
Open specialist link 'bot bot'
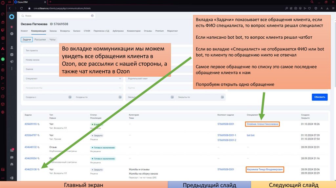[250, 135]
